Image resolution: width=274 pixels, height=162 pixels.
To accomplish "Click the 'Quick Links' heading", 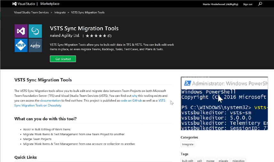I will pyautogui.click(x=26, y=157).
